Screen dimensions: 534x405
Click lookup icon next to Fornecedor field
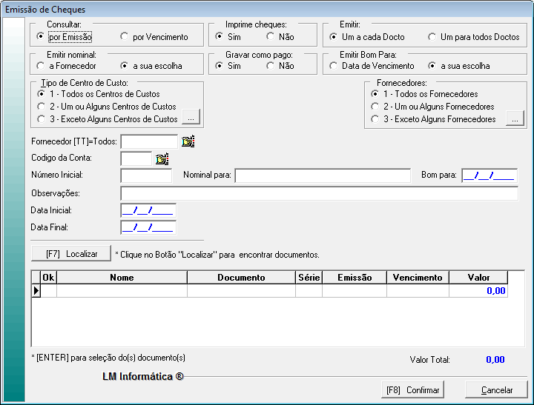point(188,141)
